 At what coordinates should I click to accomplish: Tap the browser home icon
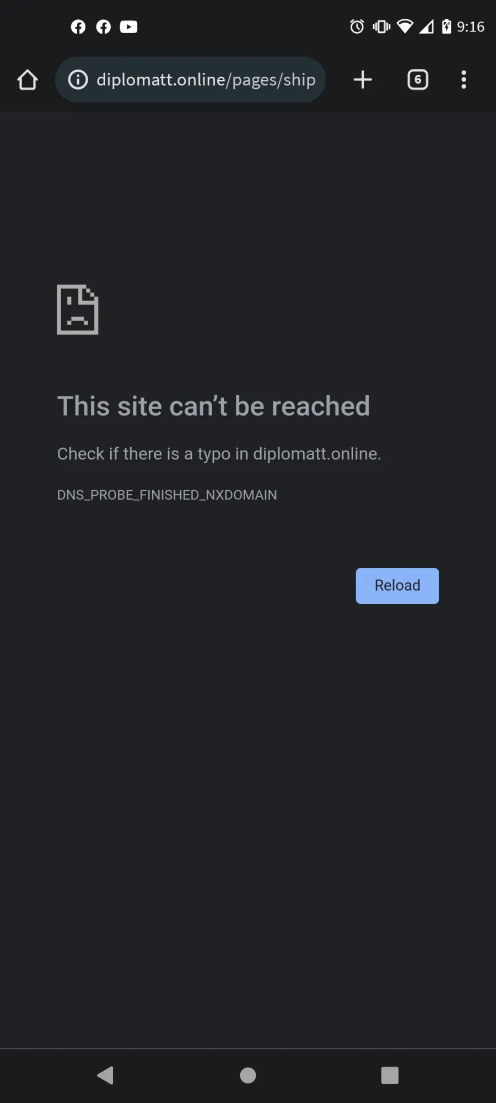click(27, 79)
